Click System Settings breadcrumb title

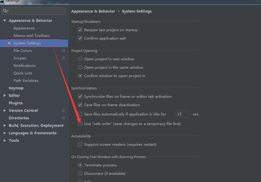(x=137, y=11)
